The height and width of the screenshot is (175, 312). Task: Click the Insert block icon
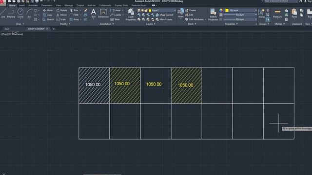click(181, 13)
